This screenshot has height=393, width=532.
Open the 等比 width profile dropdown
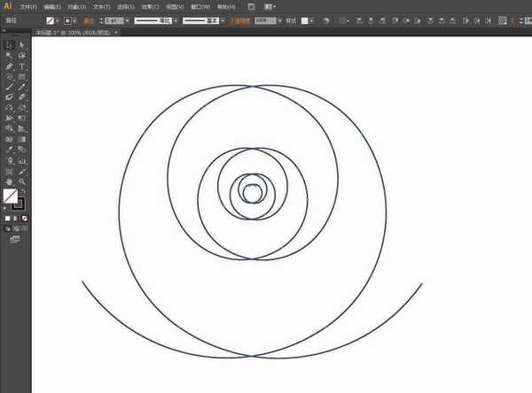[x=176, y=19]
